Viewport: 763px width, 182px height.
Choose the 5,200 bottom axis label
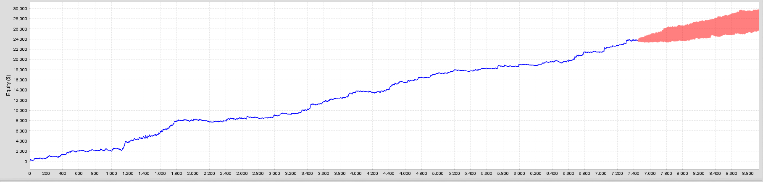click(454, 173)
